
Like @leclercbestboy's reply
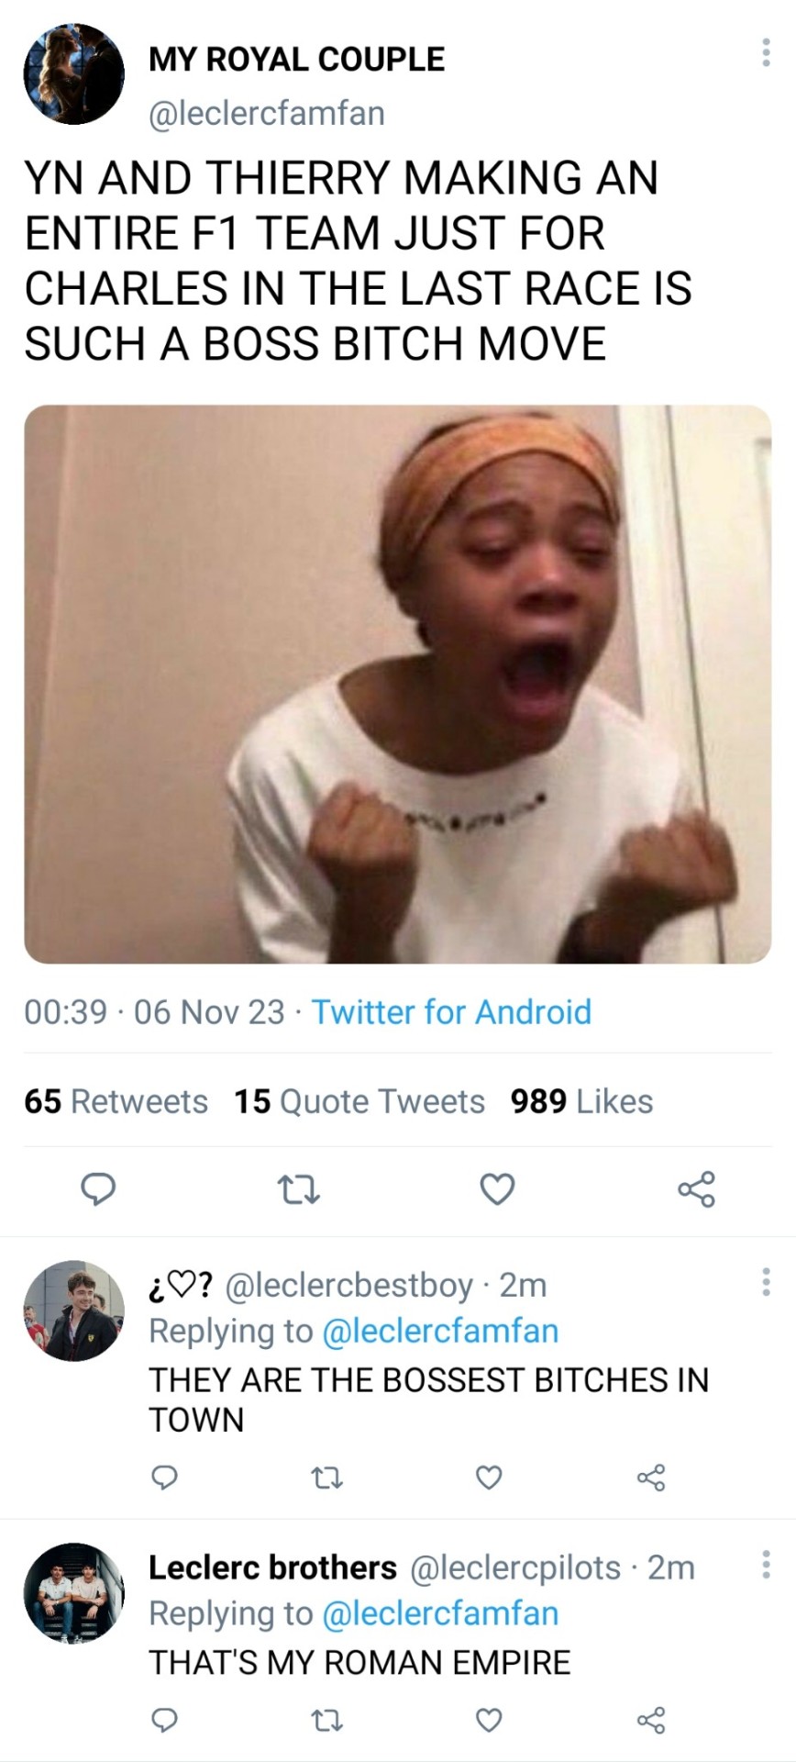489,1478
